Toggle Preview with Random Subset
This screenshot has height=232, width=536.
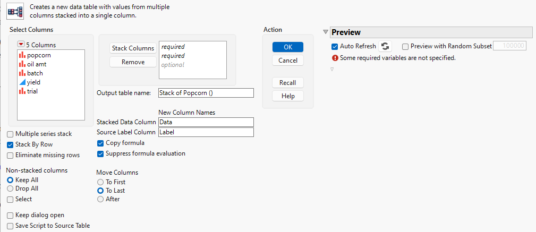406,46
